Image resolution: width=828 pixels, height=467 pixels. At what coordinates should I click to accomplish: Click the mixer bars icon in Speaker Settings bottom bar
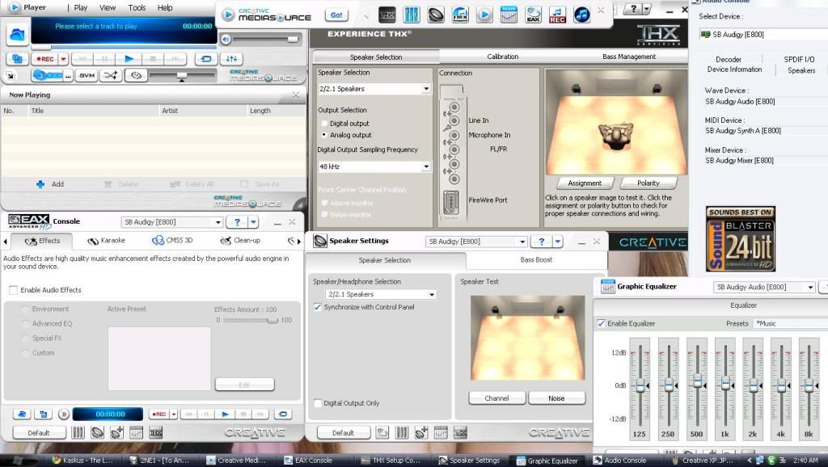(402, 433)
